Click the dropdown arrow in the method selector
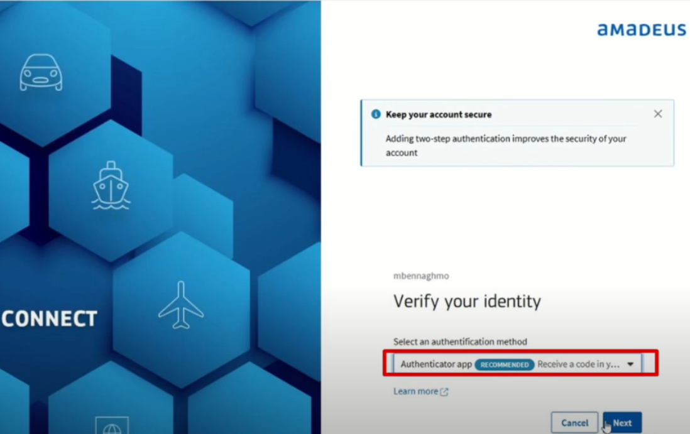The image size is (690, 434). click(630, 364)
